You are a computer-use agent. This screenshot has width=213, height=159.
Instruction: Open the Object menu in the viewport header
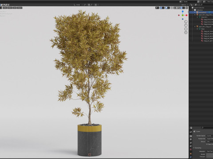(20, 8)
